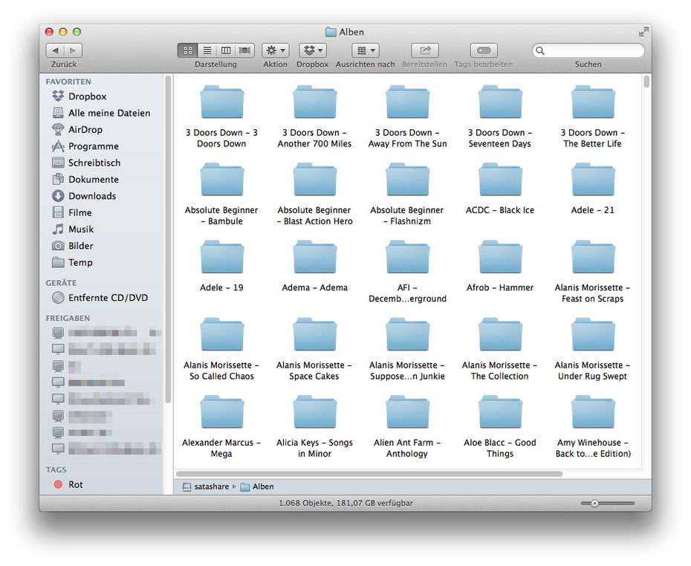Open the Dropbox toolbar dropdown
This screenshot has width=691, height=566.
[x=313, y=51]
